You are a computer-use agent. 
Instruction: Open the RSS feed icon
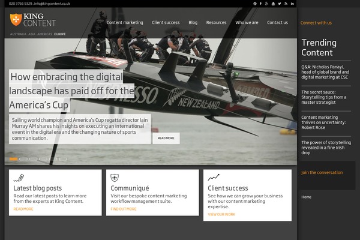click(286, 4)
